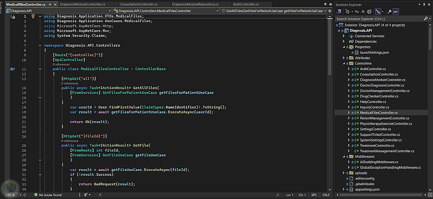The image size is (433, 199).
Task: Expand the uploads folder
Action: pos(344,173)
